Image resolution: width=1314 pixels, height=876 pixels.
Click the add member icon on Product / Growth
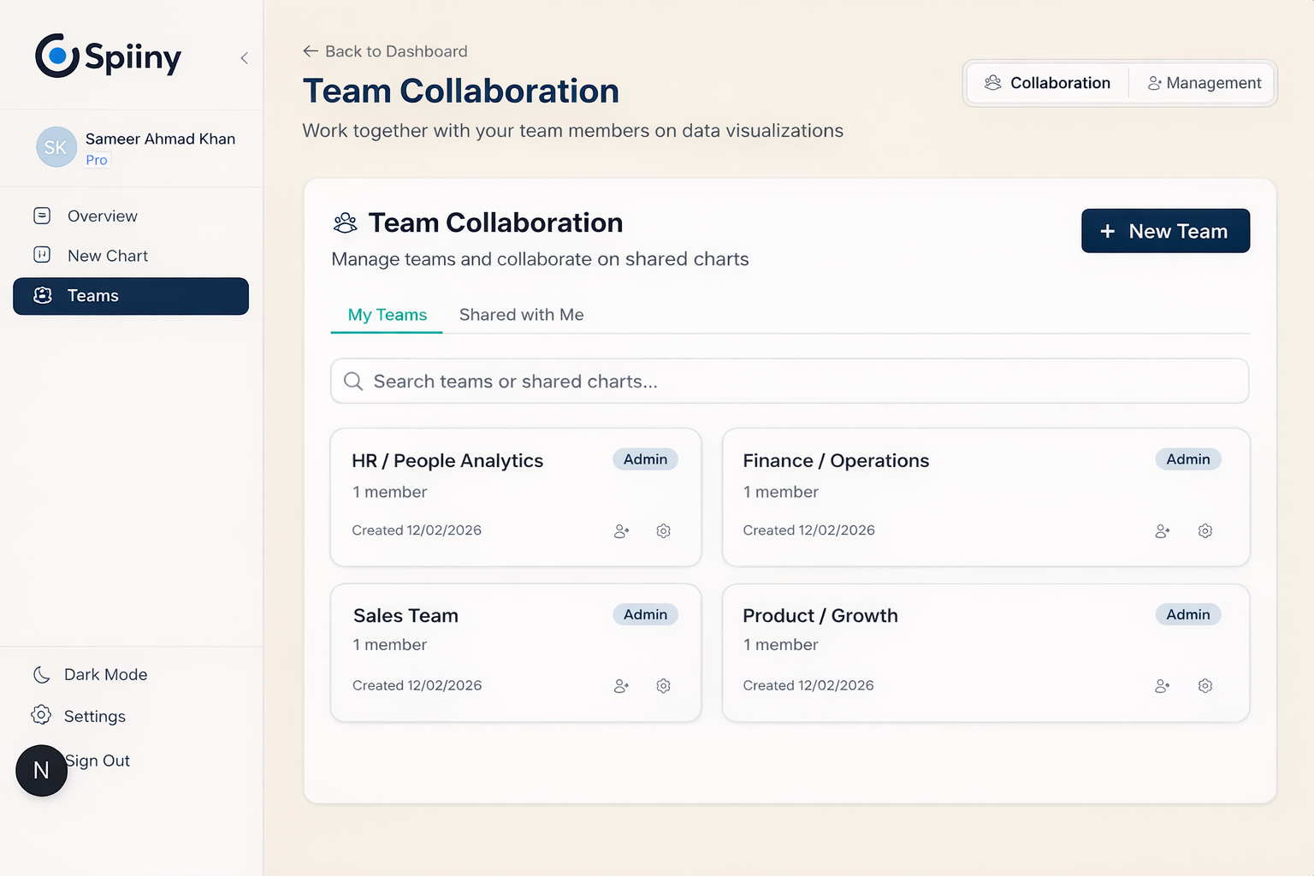pos(1162,685)
